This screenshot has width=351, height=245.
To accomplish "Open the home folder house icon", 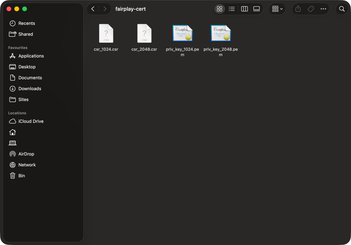I will pos(13,132).
